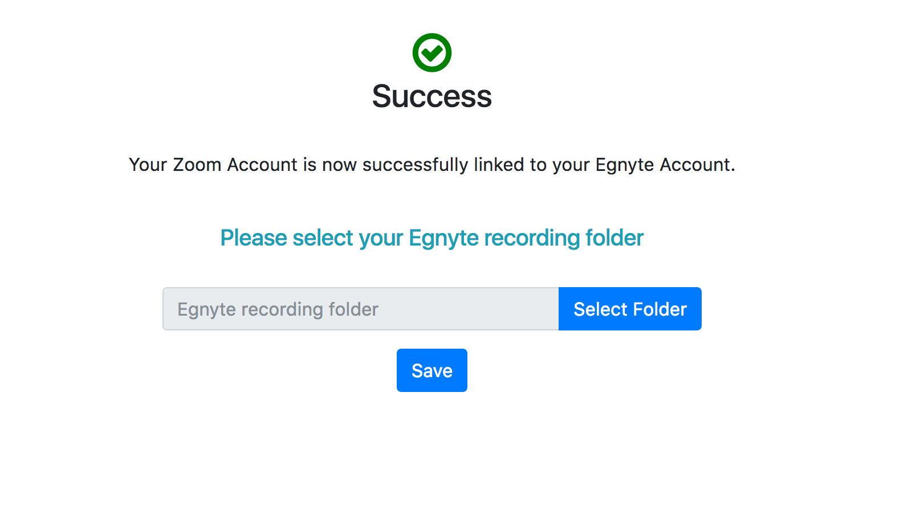Click 'recording folder' in the teal heading

coord(564,238)
